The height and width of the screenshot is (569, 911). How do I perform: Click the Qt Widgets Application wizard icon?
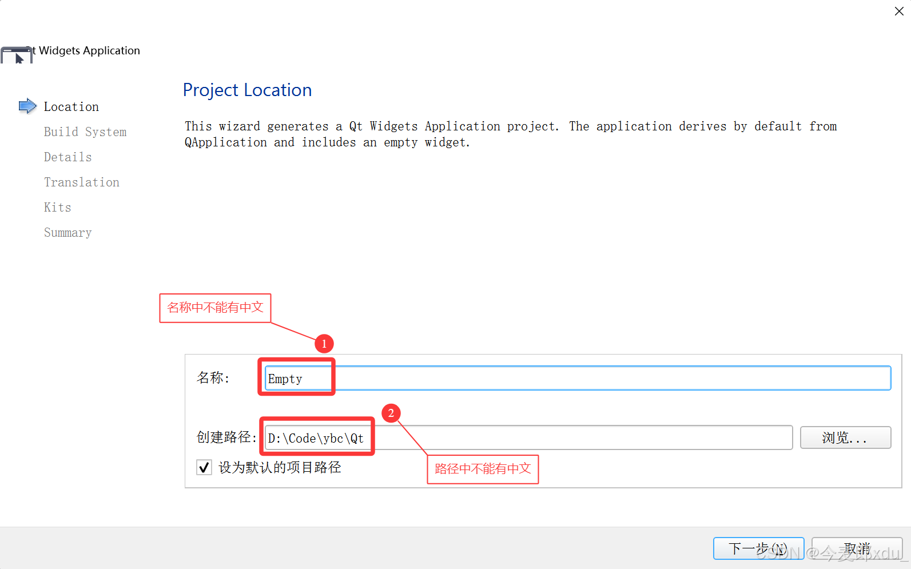click(x=17, y=55)
